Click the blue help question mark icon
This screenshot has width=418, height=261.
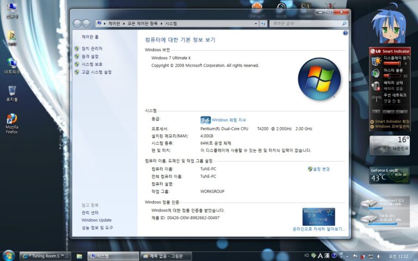346,33
